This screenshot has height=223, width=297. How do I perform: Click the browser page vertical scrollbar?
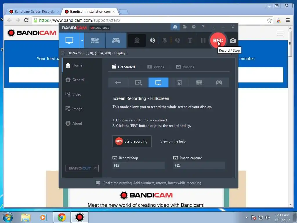290,44
